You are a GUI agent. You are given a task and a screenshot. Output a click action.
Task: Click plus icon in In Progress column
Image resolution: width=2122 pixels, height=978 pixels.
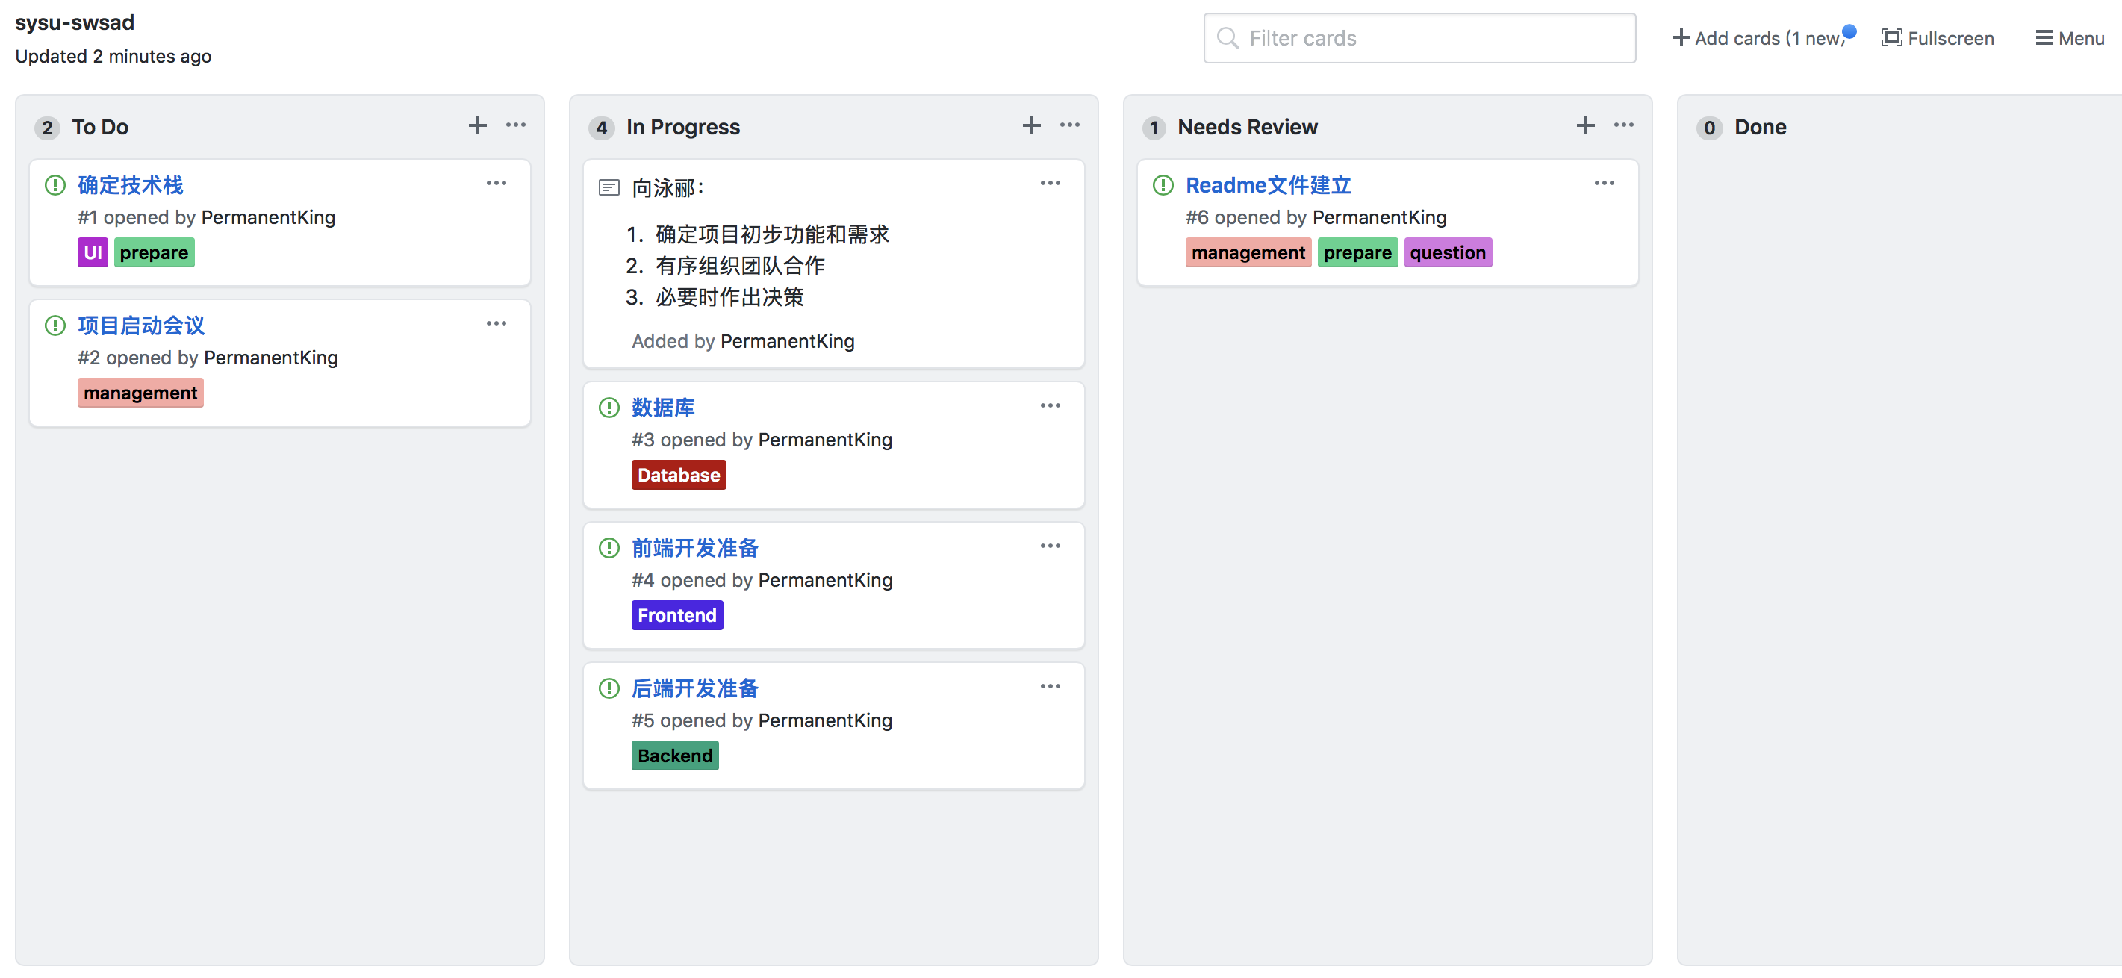click(1030, 125)
